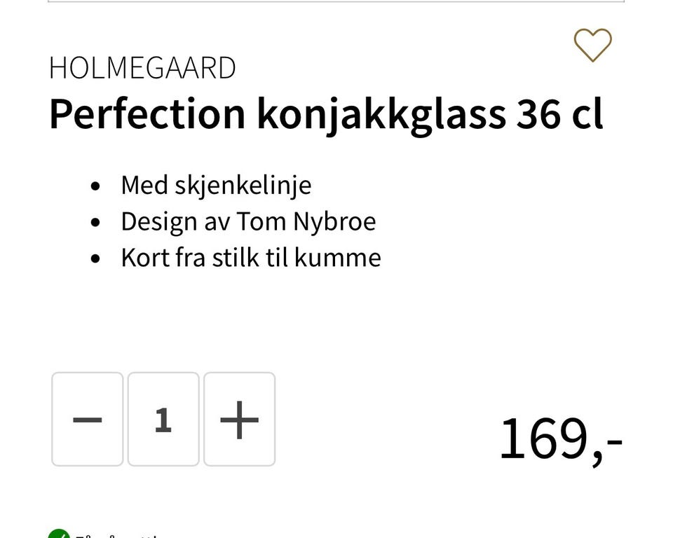Click the product image frame edge above
The width and height of the screenshot is (673, 538).
[x=336, y=2]
